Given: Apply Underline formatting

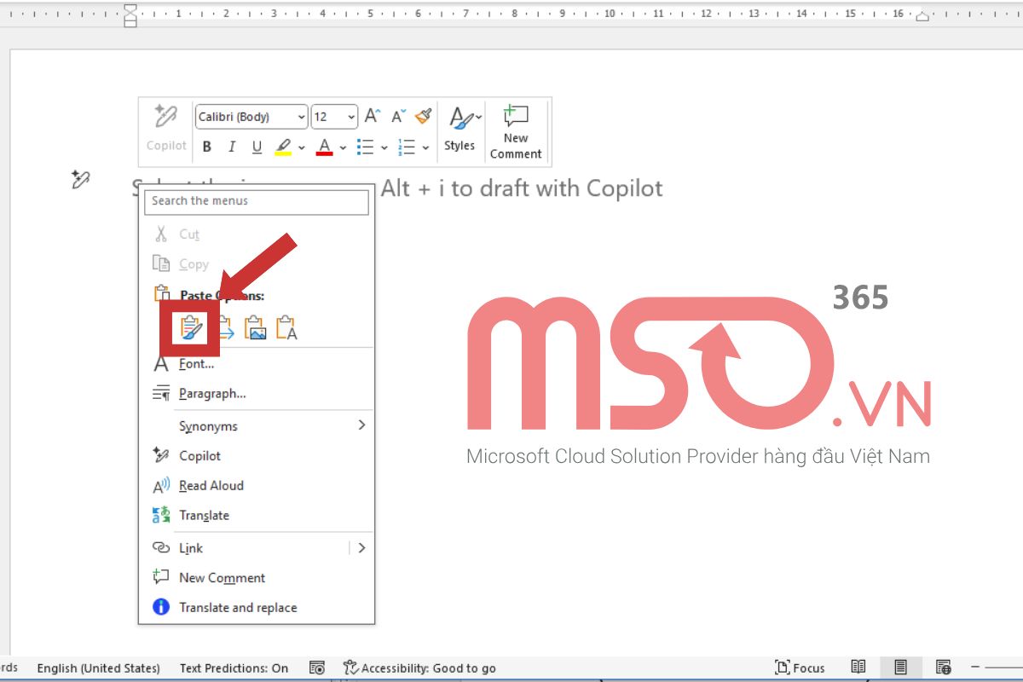Looking at the screenshot, I should click(257, 147).
